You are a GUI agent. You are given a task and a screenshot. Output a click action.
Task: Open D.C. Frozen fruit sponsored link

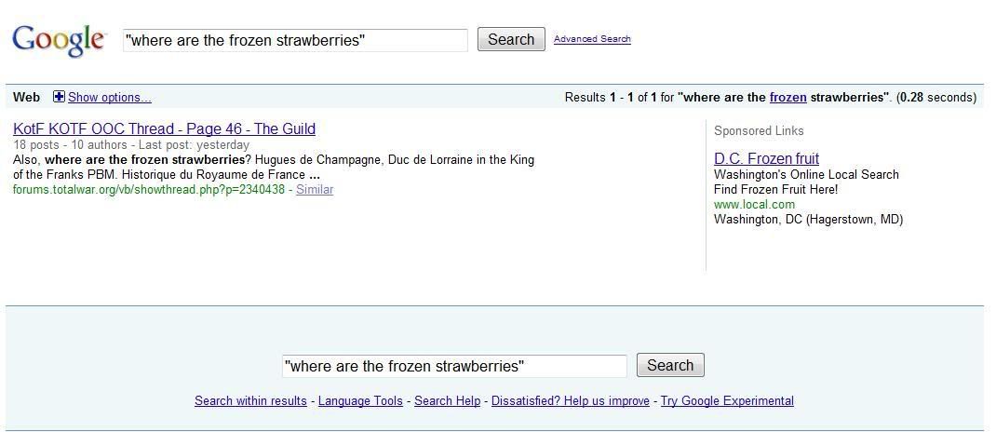click(x=767, y=158)
